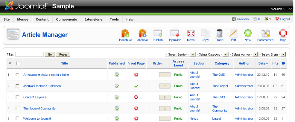Open the Select Author dropdown
295x122 pixels.
coord(243,54)
